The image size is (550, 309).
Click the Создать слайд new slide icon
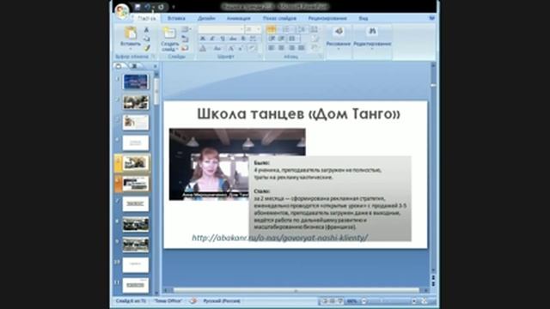[x=170, y=33]
